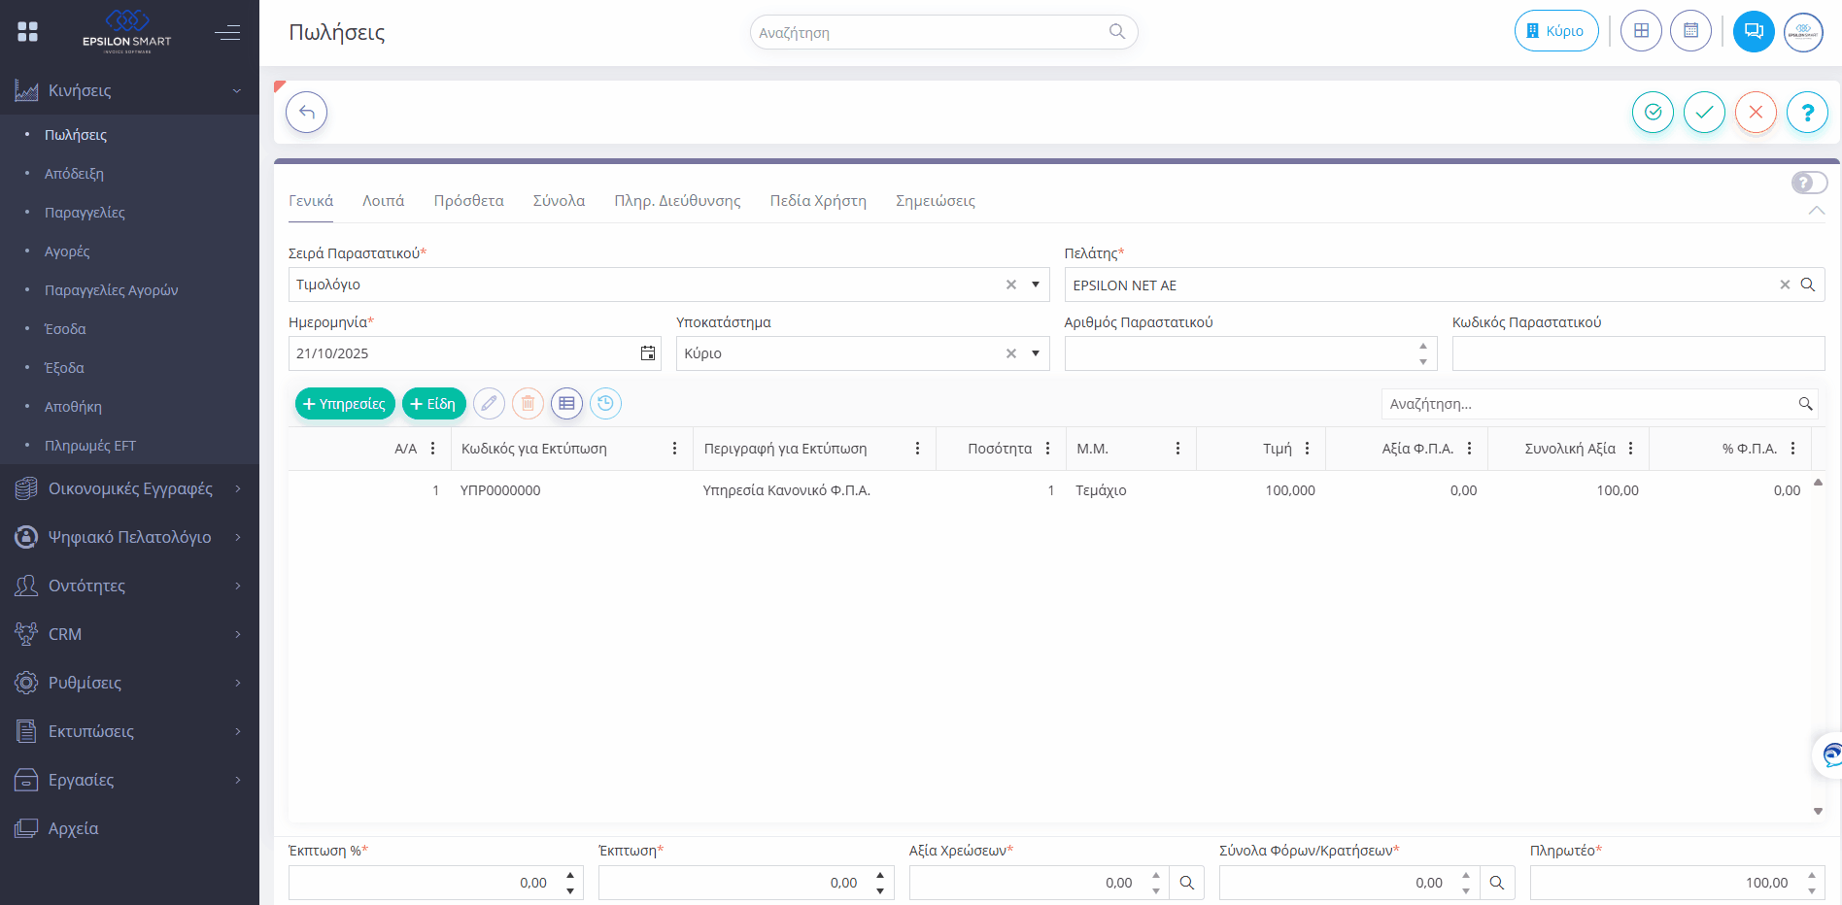
Task: Click the Είδη add button
Action: coord(433,404)
